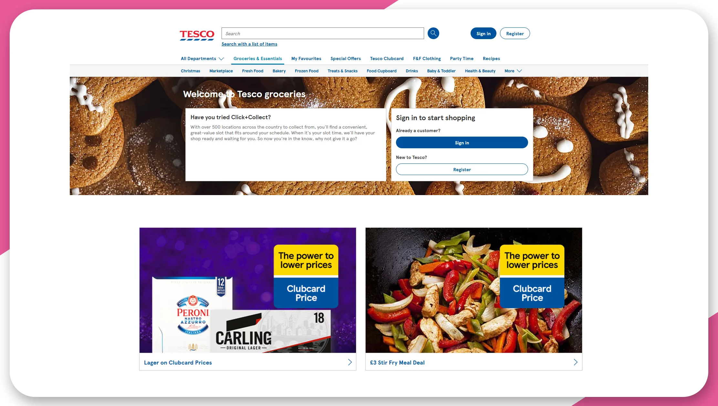Click the Sign In button icon
This screenshot has height=406, width=718.
coord(483,33)
